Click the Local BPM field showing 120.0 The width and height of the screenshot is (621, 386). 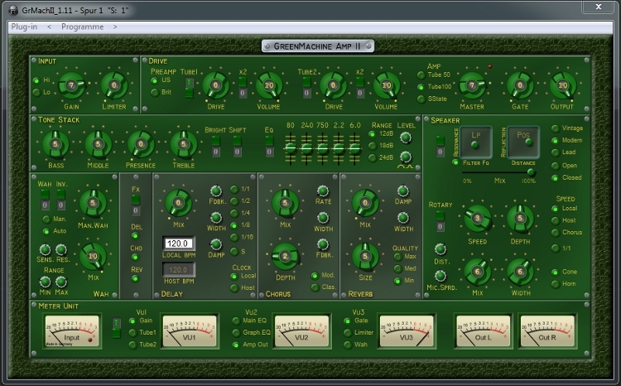click(x=179, y=244)
